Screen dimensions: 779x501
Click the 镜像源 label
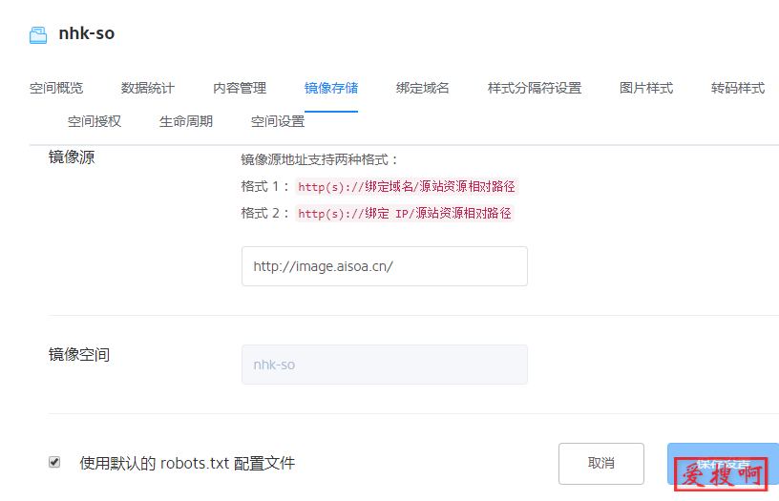(x=72, y=157)
